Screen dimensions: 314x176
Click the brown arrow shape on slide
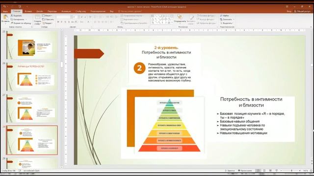tap(89, 54)
